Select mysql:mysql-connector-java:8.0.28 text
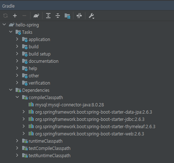The height and width of the screenshot is (163, 174). coord(69,105)
